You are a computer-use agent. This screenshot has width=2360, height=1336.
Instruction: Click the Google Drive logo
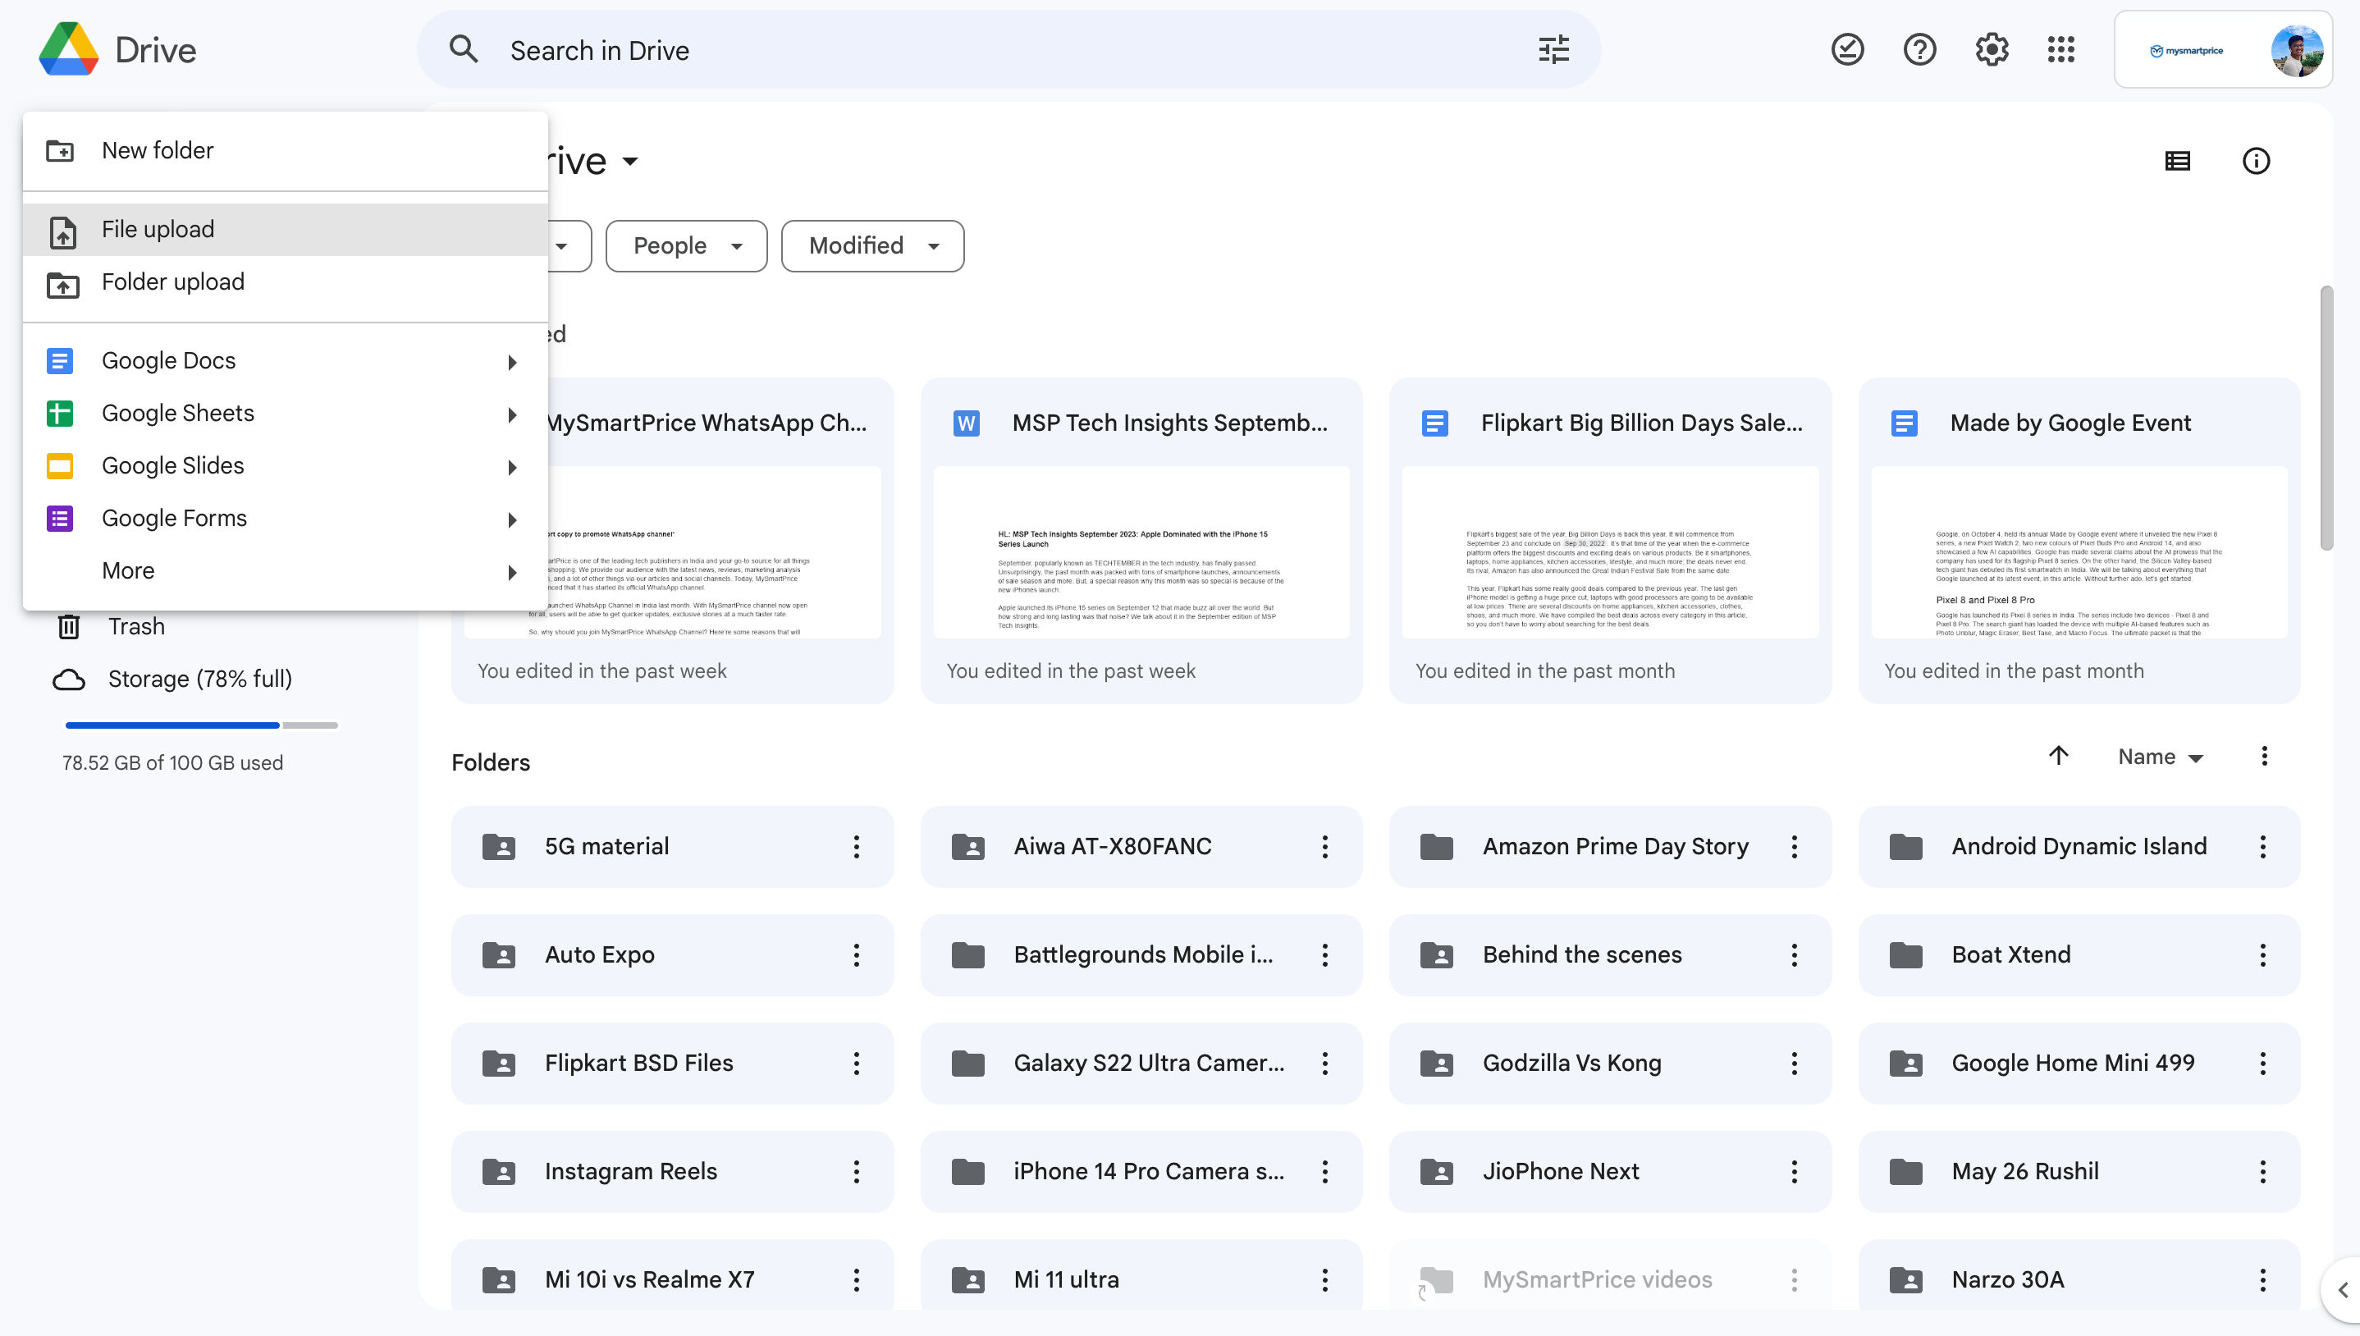(69, 49)
